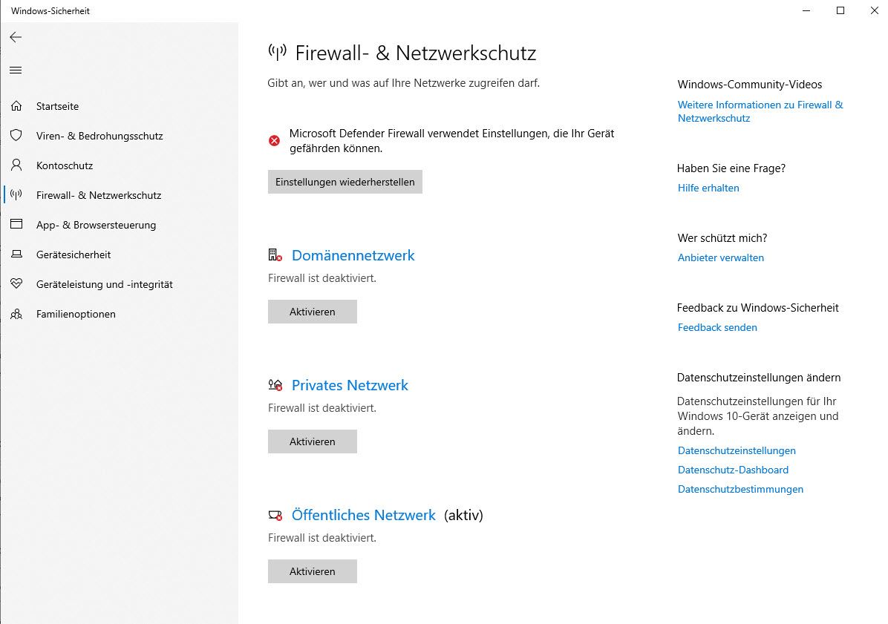The width and height of the screenshot is (888, 624).
Task: Activate firewall for Domänennetzwerk
Action: 312,312
